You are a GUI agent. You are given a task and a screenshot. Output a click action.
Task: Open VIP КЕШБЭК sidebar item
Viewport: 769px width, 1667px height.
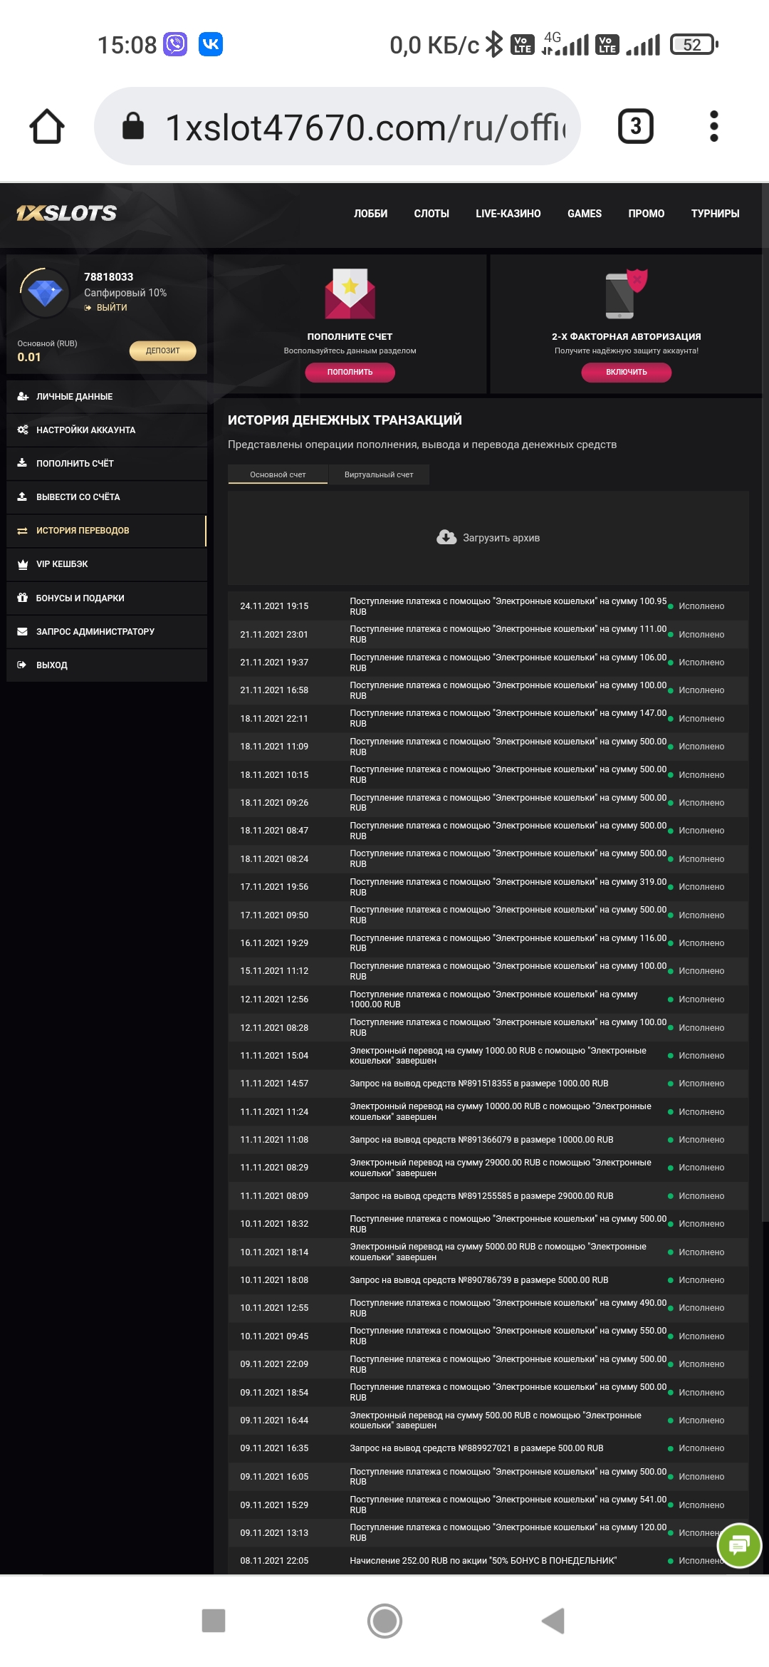pyautogui.click(x=107, y=564)
